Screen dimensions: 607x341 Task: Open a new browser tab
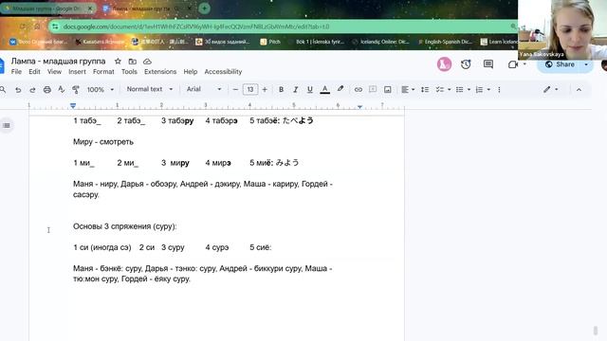(x=205, y=8)
